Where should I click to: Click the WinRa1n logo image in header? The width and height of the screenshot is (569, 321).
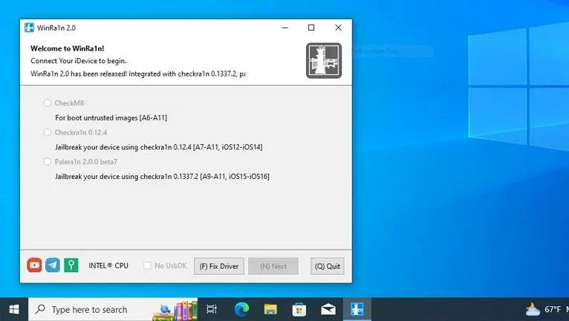pos(324,61)
